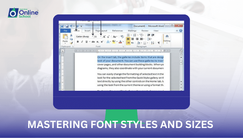Open the Font dialog box launcher

pos(123,47)
